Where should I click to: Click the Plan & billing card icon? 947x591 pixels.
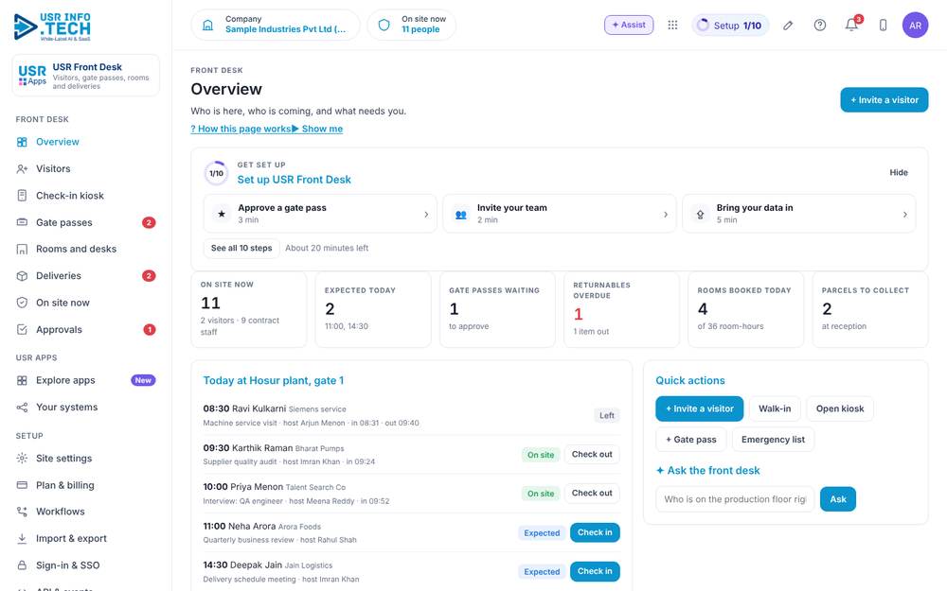point(22,485)
